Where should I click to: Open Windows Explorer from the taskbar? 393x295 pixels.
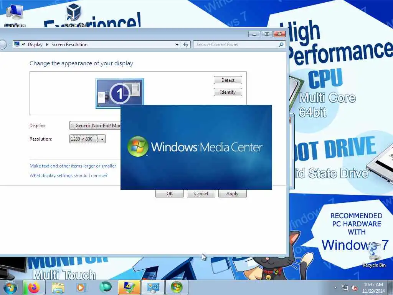pyautogui.click(x=58, y=287)
